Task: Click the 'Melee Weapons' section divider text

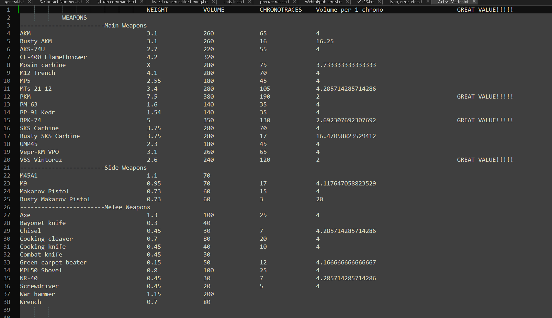Action: [127, 207]
